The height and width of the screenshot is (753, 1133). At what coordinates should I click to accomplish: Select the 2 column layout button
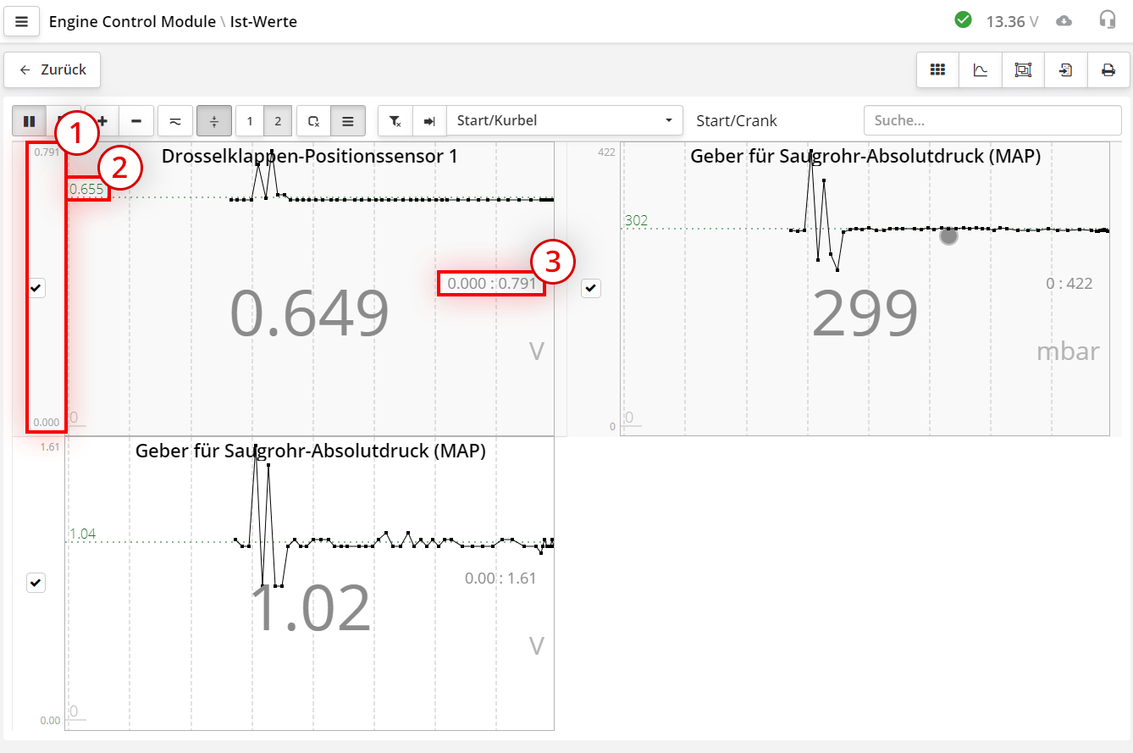click(278, 121)
